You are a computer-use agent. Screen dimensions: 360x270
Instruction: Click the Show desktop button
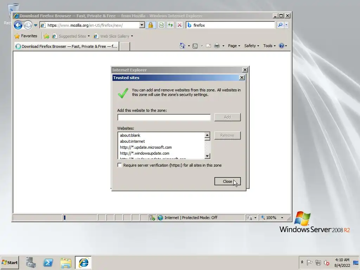click(x=356, y=262)
